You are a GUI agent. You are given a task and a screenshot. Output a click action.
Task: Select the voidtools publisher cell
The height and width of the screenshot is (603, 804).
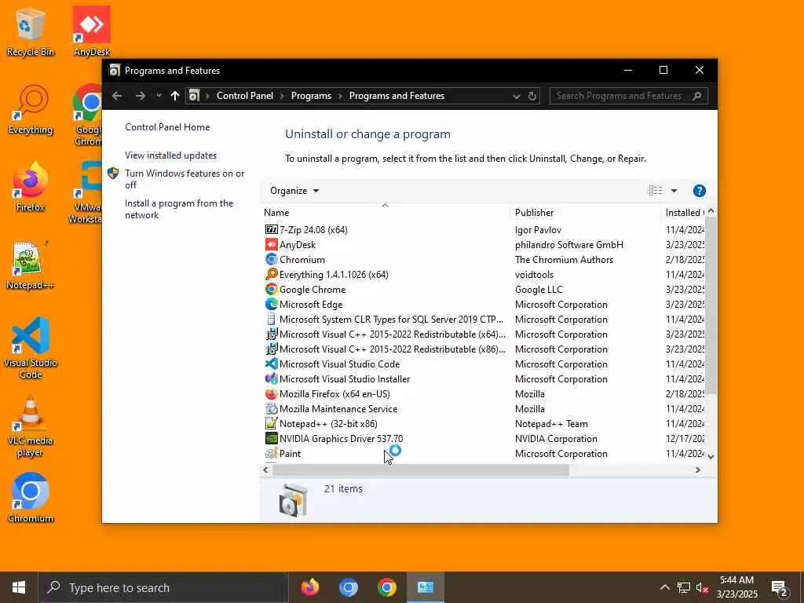(x=534, y=274)
